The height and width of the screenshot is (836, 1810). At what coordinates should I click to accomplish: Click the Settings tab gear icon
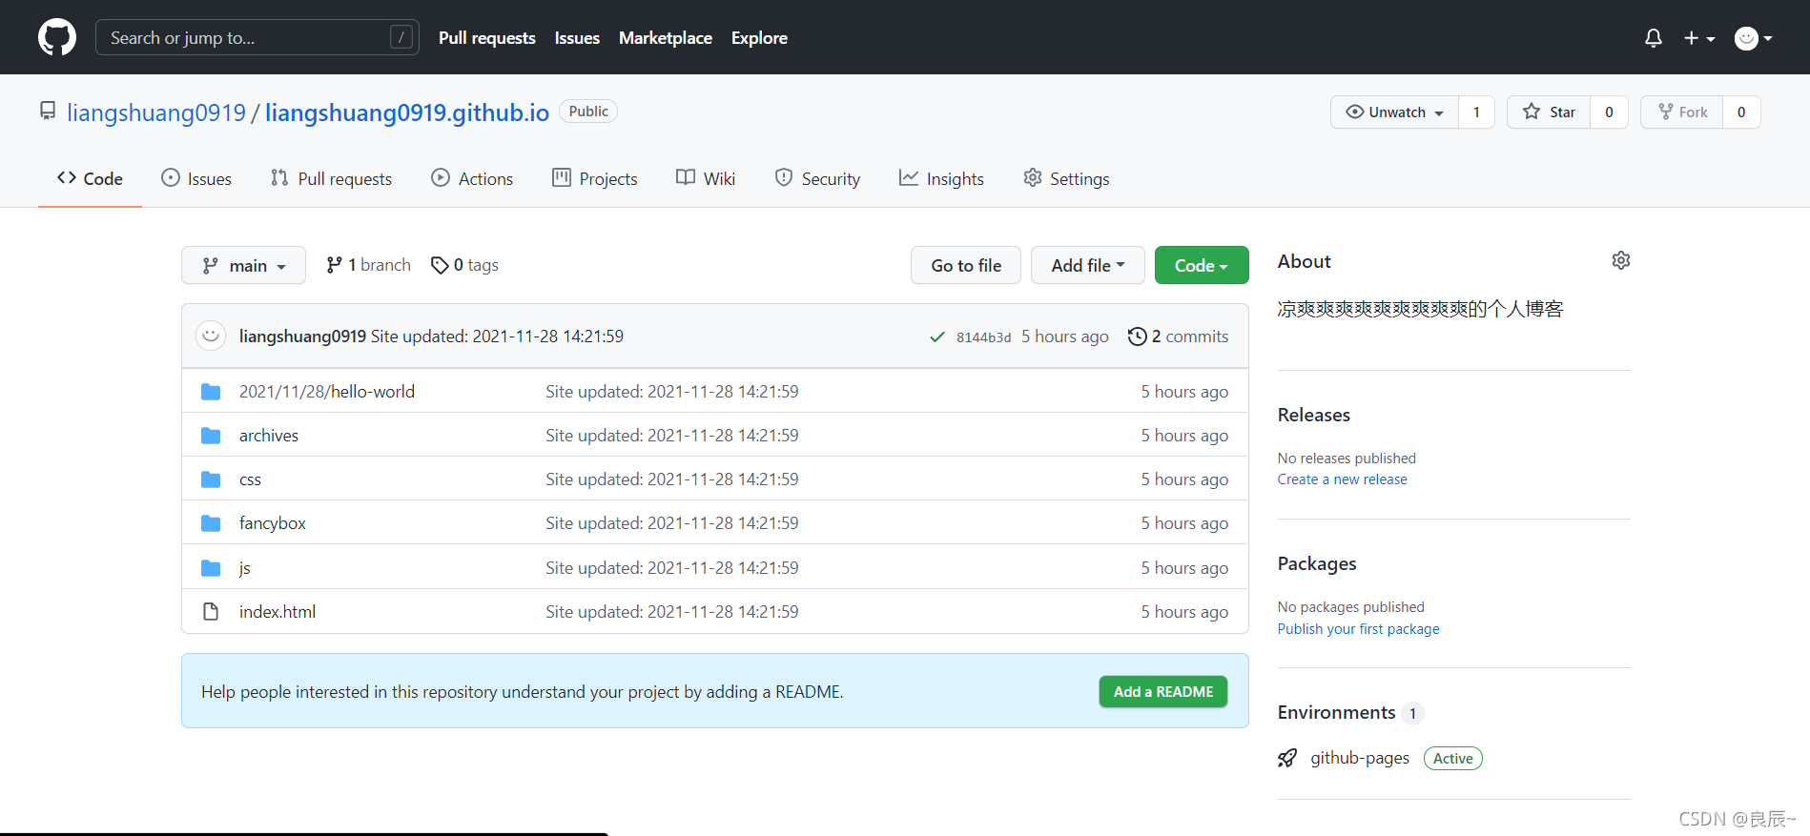[x=1033, y=177]
